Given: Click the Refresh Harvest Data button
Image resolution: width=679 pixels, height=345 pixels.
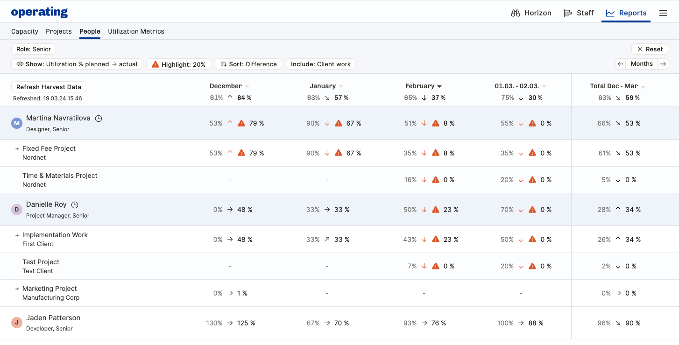Looking at the screenshot, I should [49, 87].
